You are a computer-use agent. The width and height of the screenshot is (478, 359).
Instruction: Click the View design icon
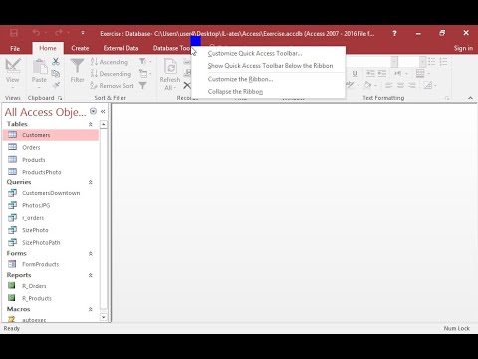[13, 65]
